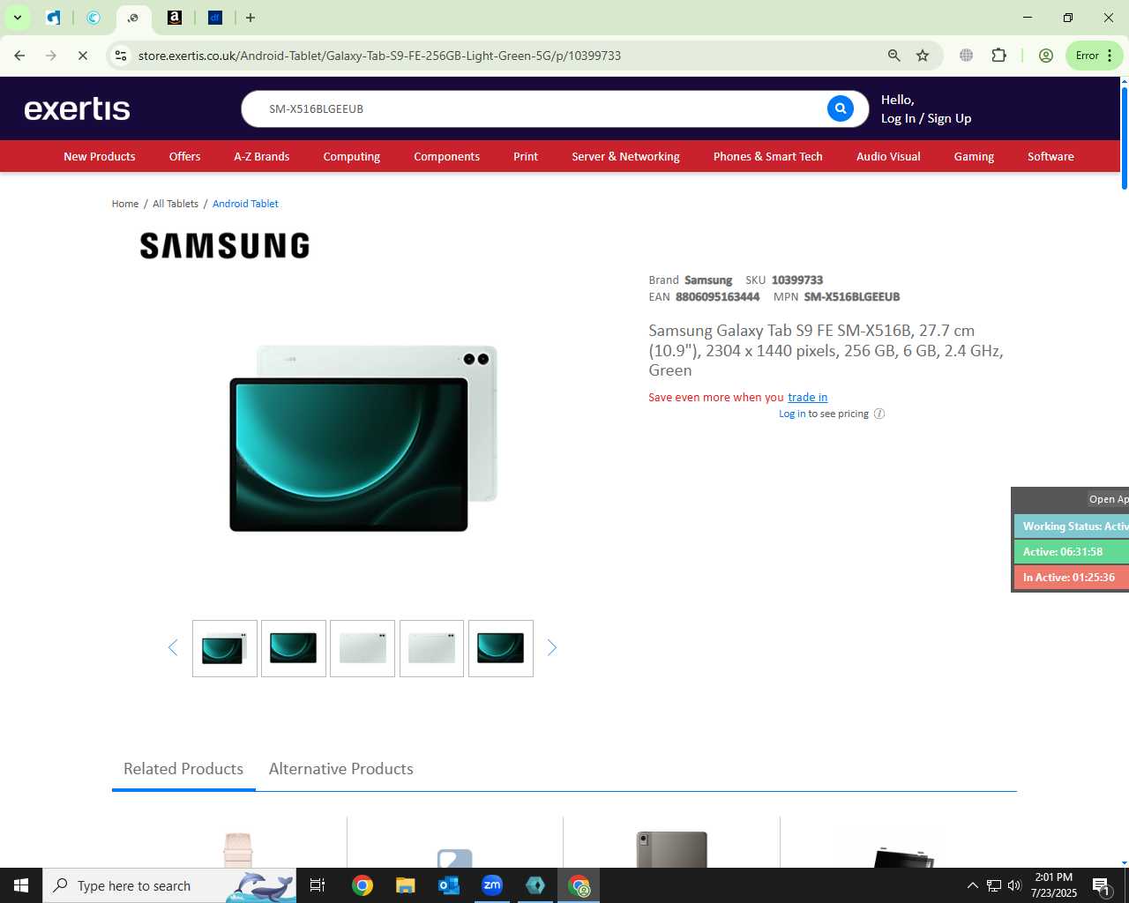Show hidden system tray icons
Image resolution: width=1129 pixels, height=903 pixels.
click(x=972, y=885)
